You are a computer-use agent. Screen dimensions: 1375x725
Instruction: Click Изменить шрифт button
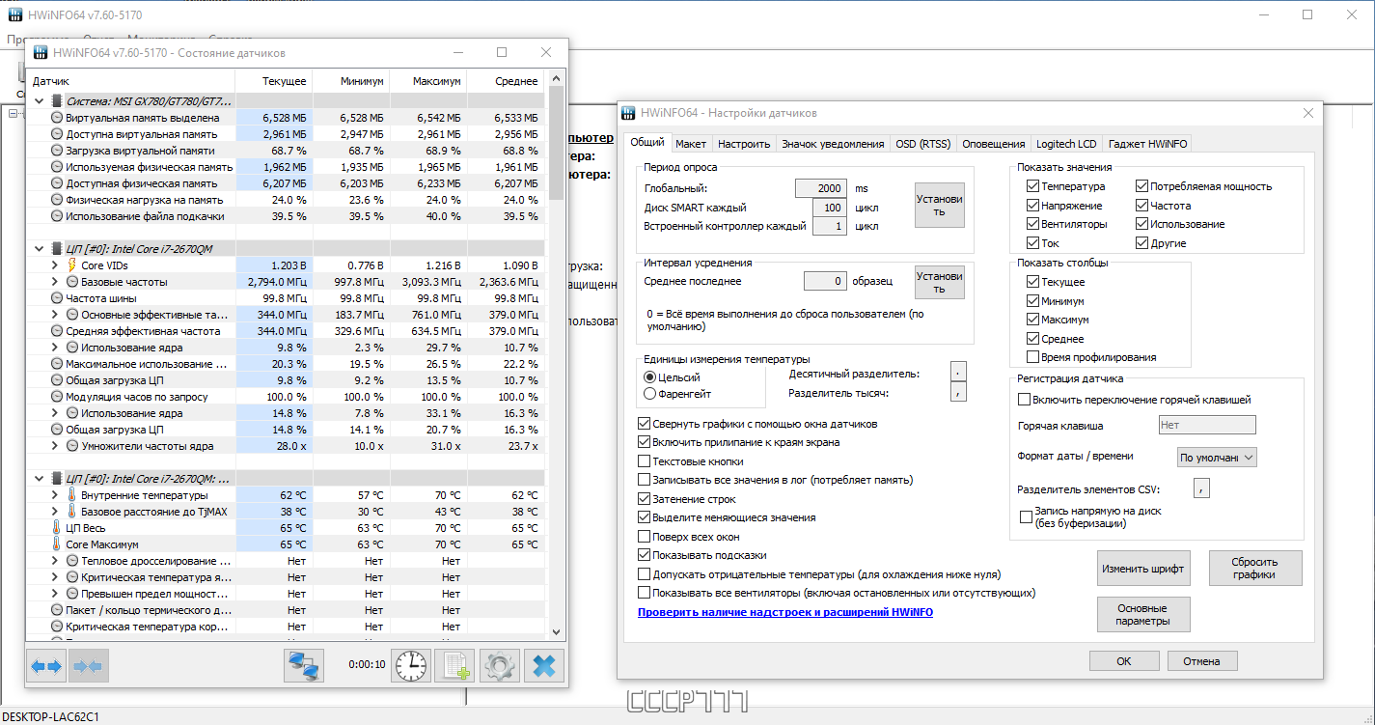1143,568
